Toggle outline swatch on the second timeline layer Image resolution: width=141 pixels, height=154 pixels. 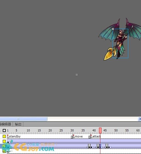pyautogui.click(x=4, y=141)
